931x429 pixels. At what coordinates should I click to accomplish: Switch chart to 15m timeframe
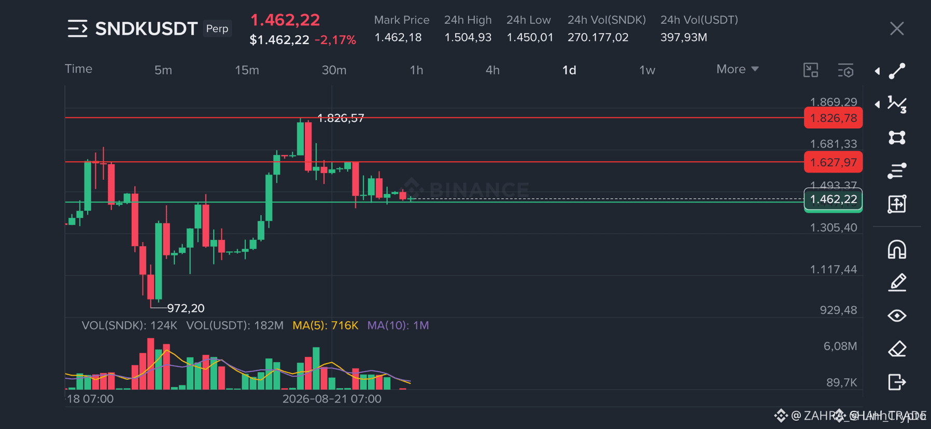click(x=247, y=70)
